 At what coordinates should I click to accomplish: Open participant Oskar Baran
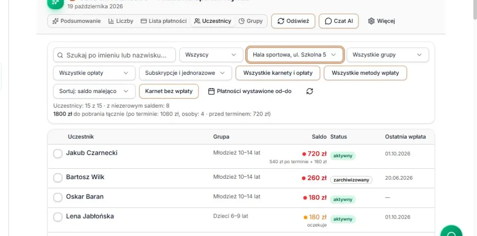85,197
